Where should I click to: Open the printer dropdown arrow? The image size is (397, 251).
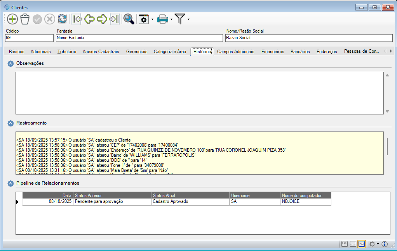coord(171,19)
